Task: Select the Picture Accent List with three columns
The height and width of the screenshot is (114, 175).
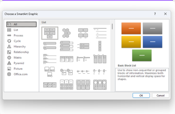Action: pos(100,59)
